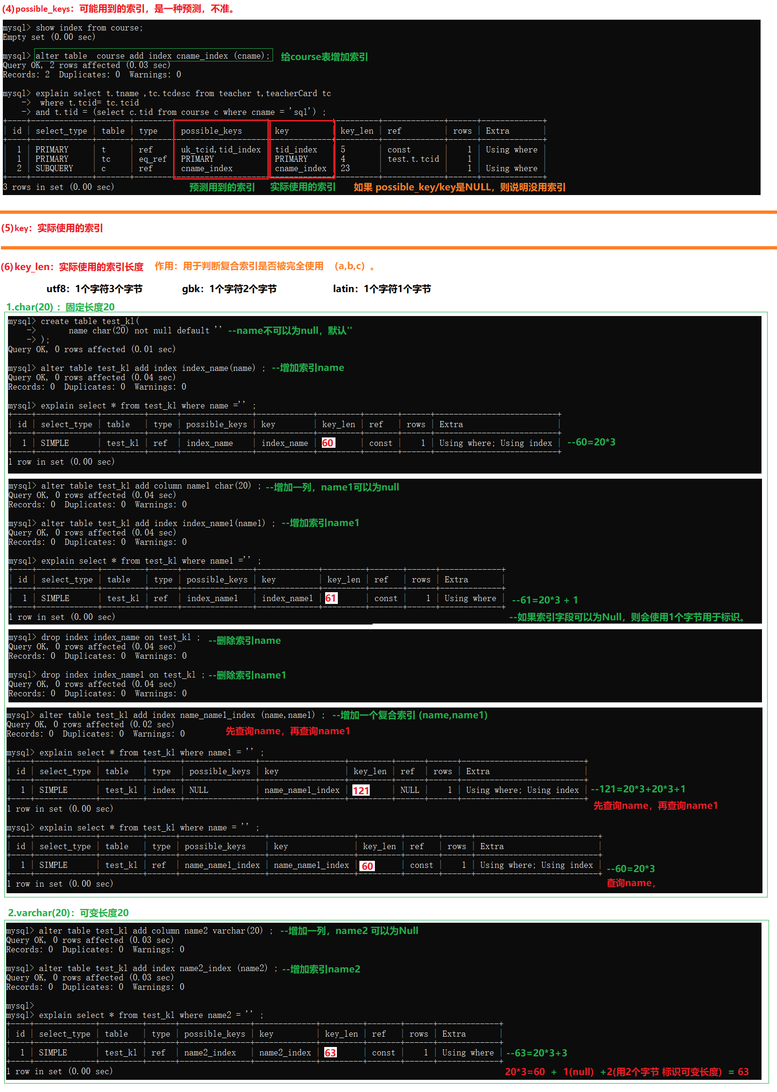Click the highlighted key_len value 63

(x=330, y=1052)
